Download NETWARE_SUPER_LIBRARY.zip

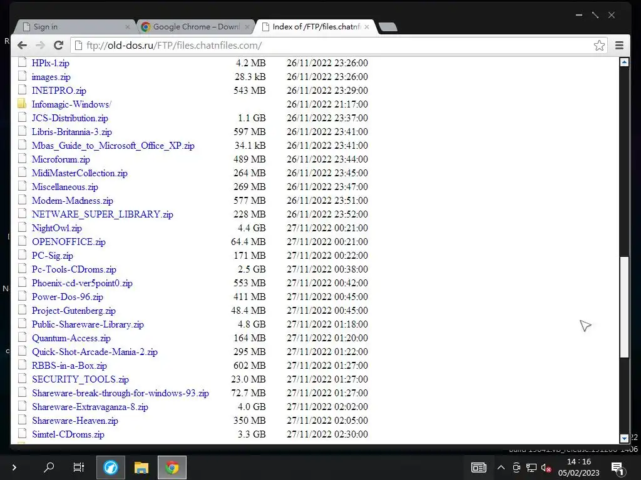click(103, 214)
